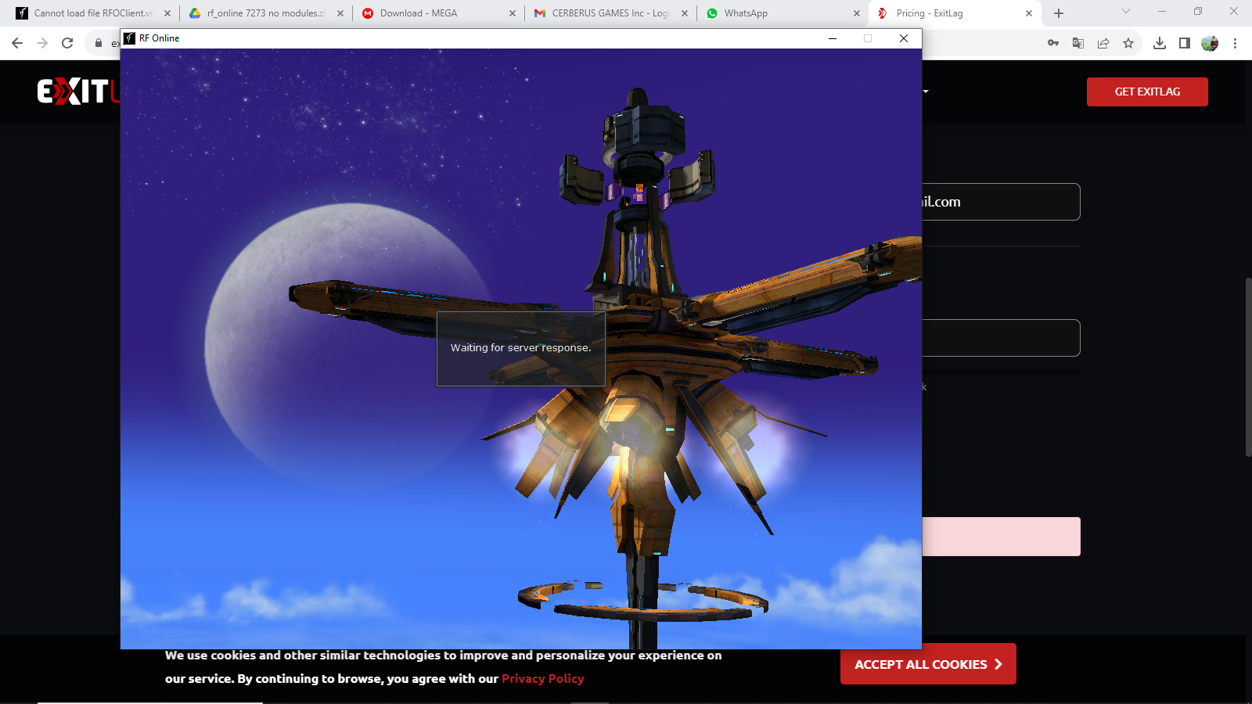Toggle the Chrome side panel

click(x=1185, y=43)
